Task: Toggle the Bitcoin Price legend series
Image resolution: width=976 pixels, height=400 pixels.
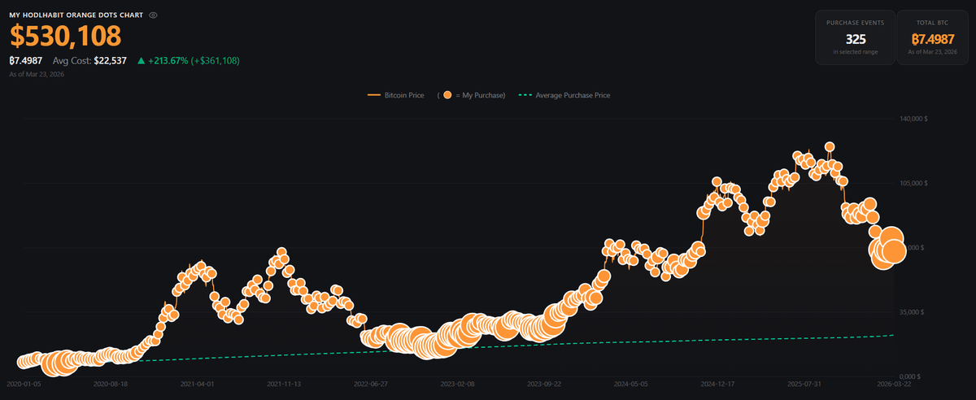Action: pyautogui.click(x=395, y=95)
